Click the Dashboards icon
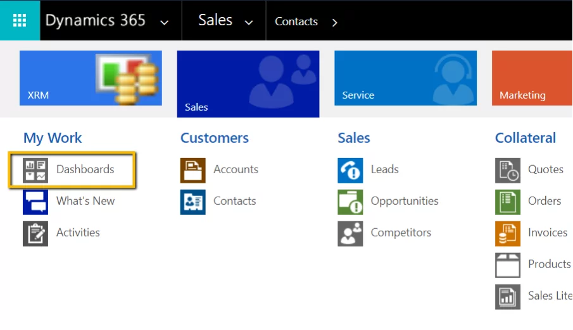This screenshot has width=573, height=330. pyautogui.click(x=35, y=171)
